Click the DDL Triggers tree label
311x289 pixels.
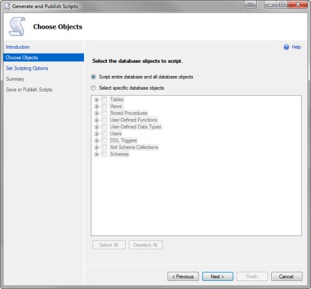123,140
